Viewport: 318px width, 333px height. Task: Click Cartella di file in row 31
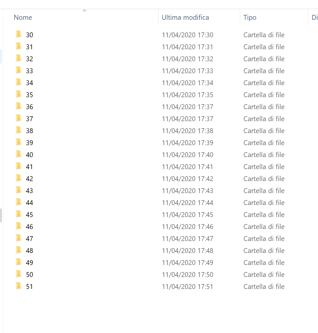click(x=264, y=47)
